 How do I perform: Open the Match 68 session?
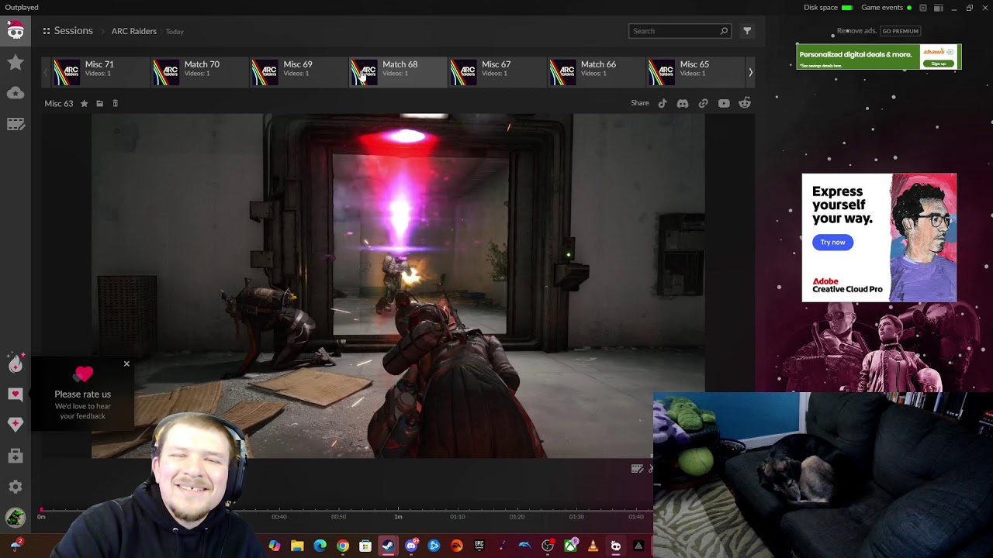point(398,72)
